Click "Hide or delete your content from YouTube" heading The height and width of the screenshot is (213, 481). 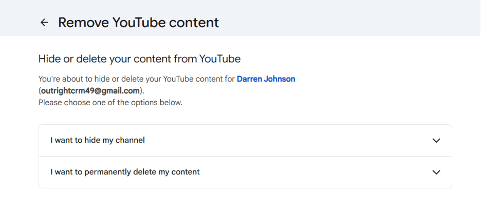click(x=140, y=59)
